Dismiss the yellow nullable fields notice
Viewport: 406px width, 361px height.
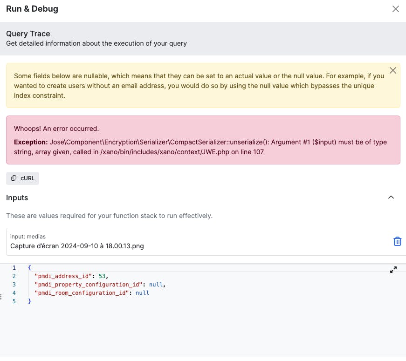point(392,70)
